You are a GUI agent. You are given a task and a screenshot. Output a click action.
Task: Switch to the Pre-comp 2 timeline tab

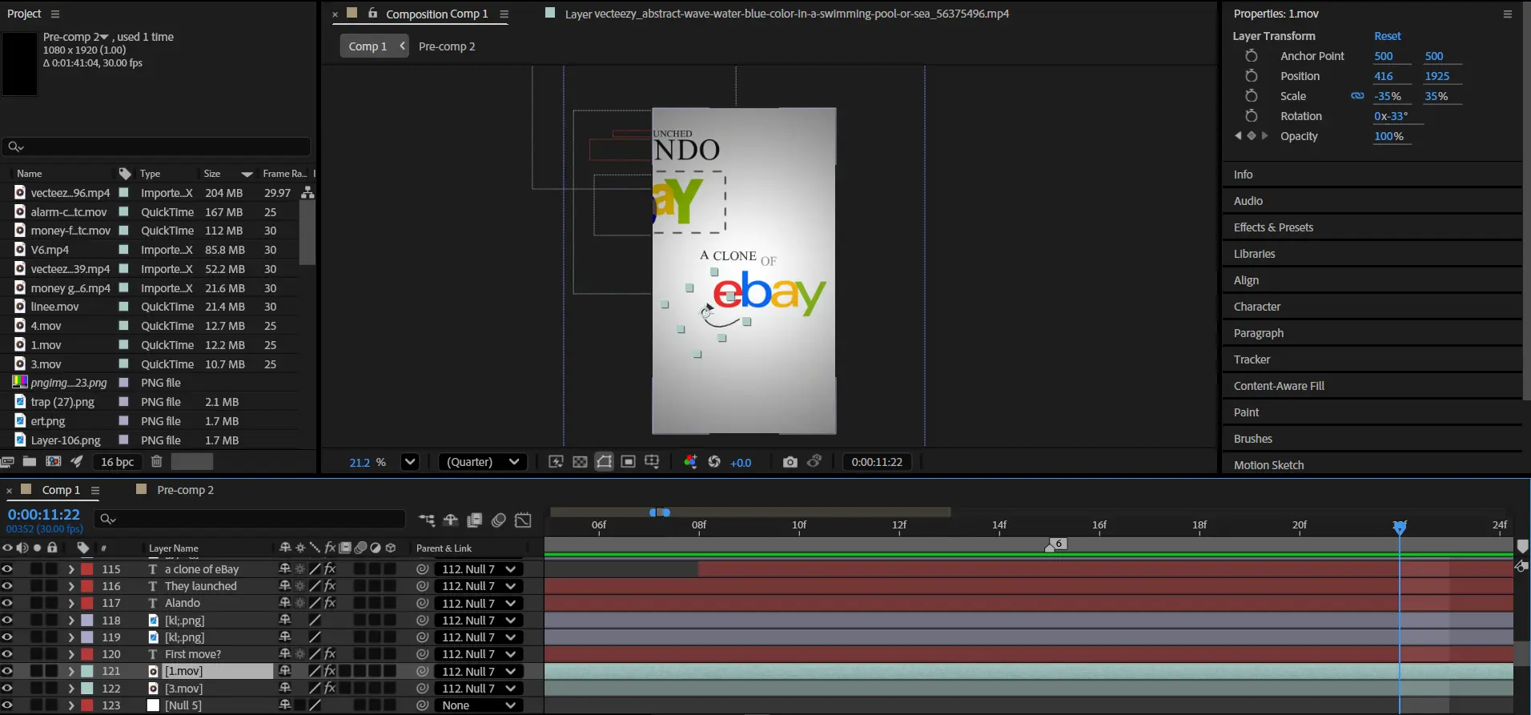point(185,490)
